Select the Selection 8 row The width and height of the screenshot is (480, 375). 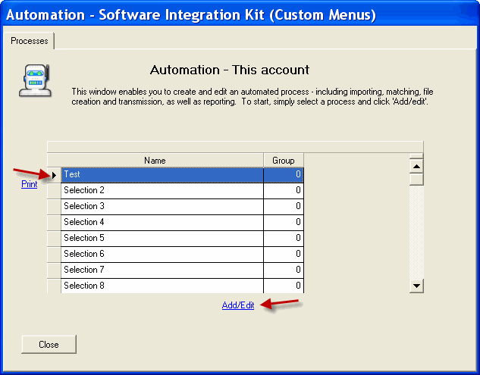(x=162, y=286)
